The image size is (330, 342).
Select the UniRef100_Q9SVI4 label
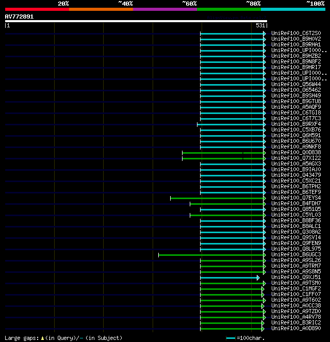pos(296,237)
